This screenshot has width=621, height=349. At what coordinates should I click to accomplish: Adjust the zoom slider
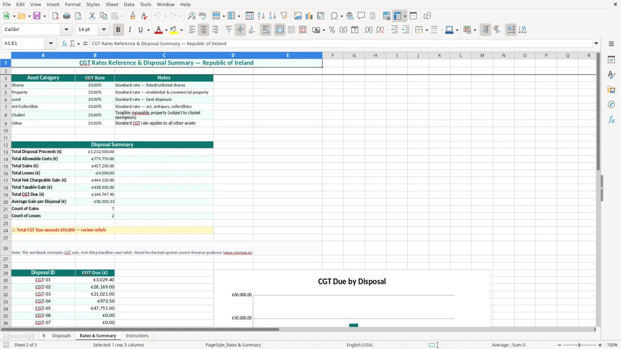pos(580,345)
